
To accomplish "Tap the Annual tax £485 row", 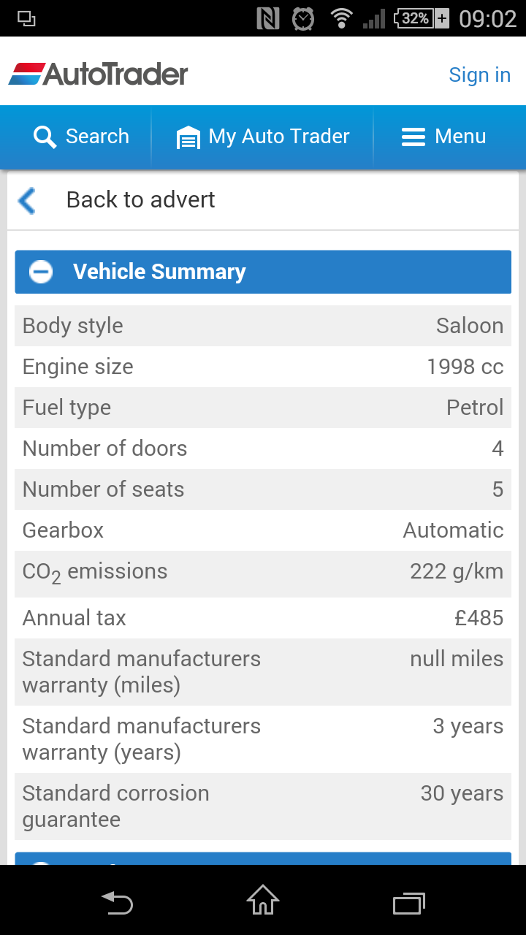I will coord(263,618).
